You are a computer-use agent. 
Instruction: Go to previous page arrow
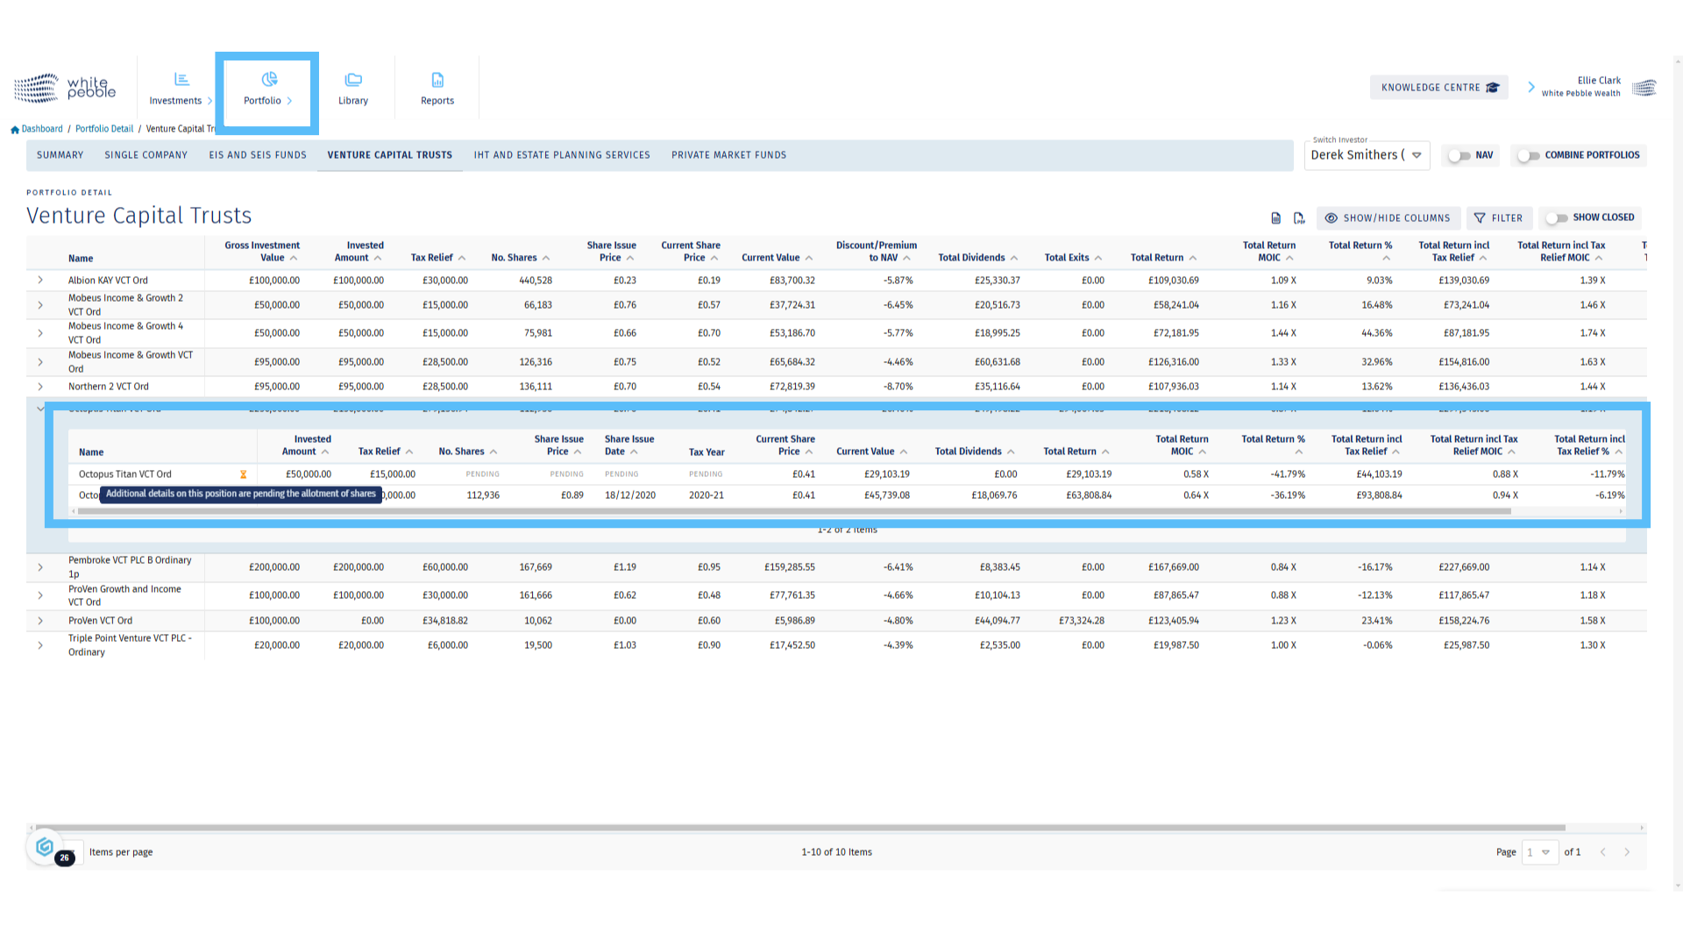[x=1603, y=852]
